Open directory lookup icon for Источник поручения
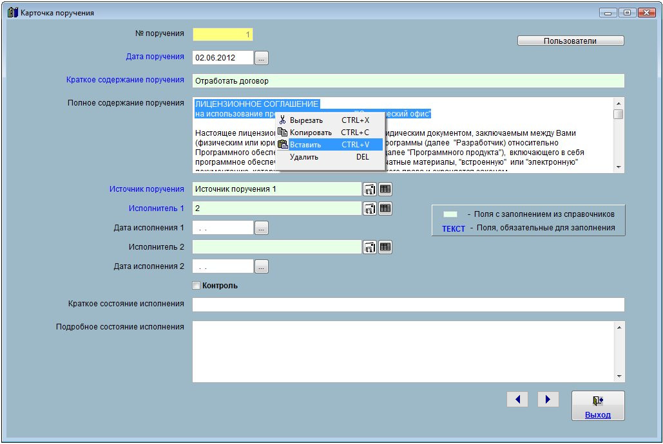Image resolution: width=663 pixels, height=444 pixels. pyautogui.click(x=370, y=189)
